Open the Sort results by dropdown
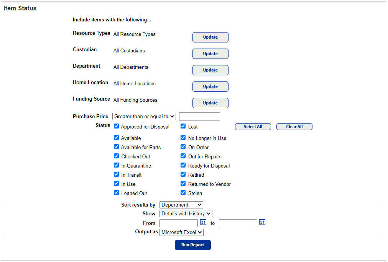388x262 pixels. pos(181,205)
